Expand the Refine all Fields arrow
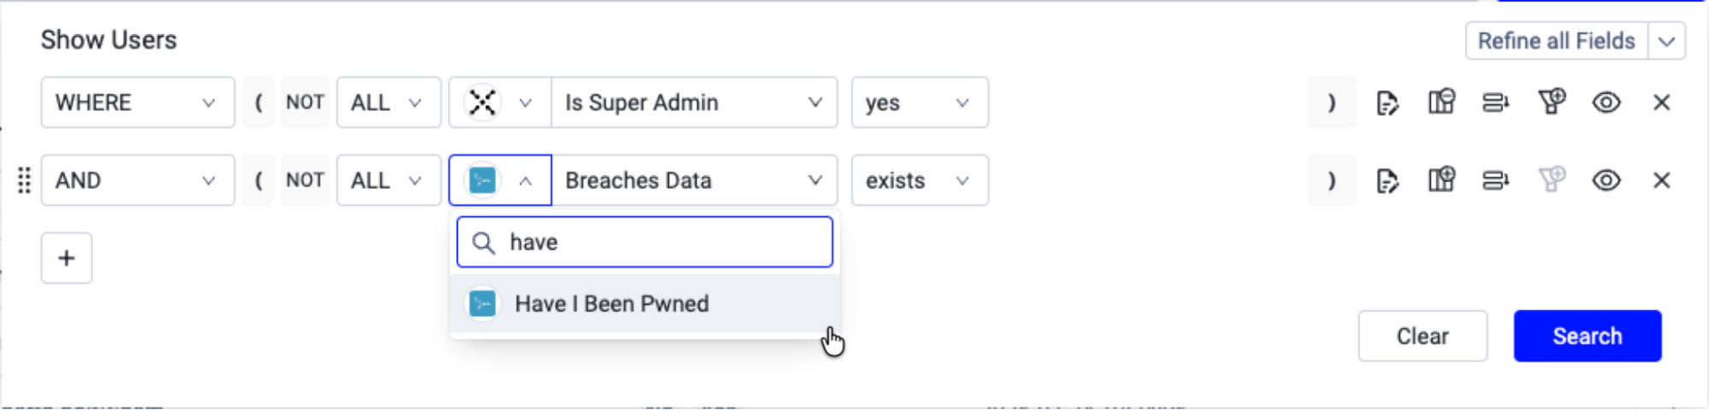The width and height of the screenshot is (1709, 410). click(x=1666, y=41)
